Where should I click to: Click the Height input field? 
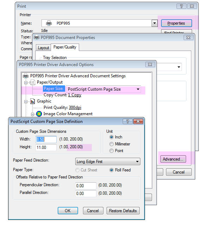(46, 147)
